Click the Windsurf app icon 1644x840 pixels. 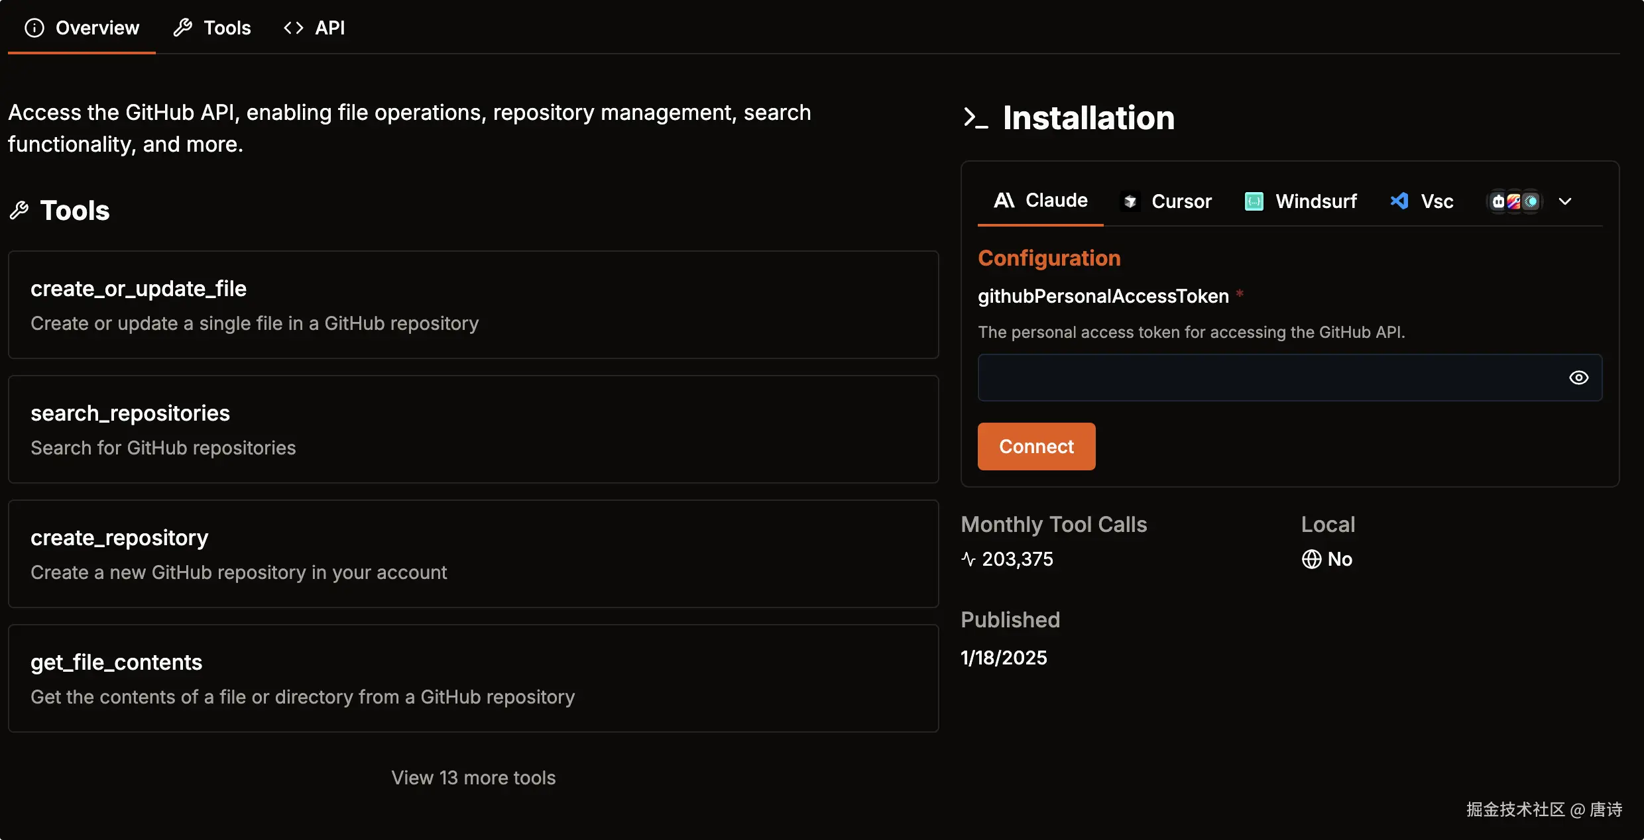(1254, 201)
